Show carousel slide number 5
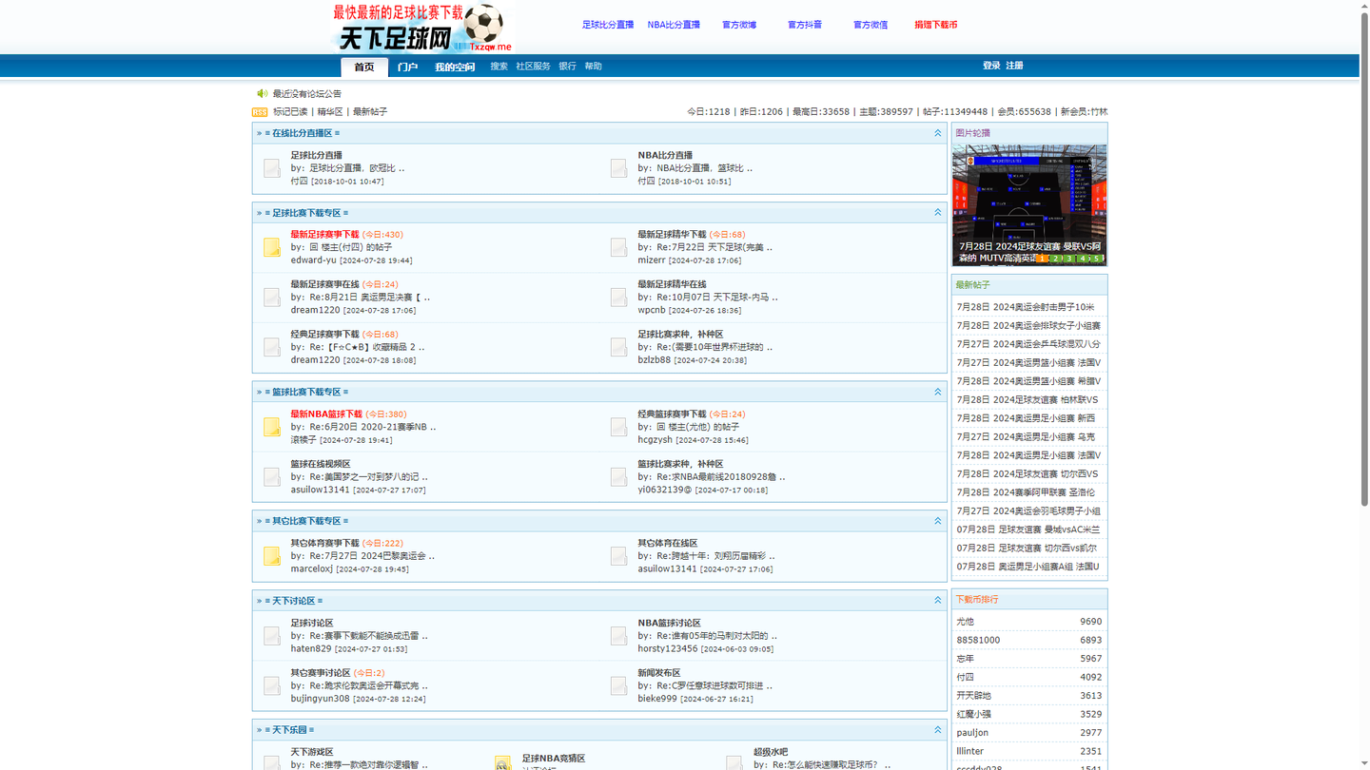This screenshot has height=770, width=1370. 1096,259
